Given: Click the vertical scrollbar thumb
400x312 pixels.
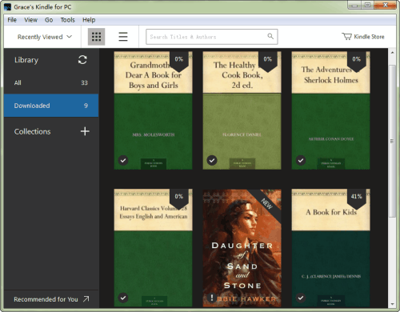Looking at the screenshot, I should (392, 141).
